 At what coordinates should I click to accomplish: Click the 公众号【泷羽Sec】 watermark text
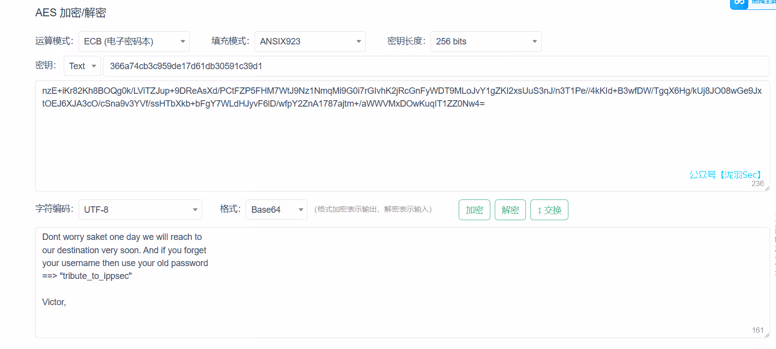pyautogui.click(x=725, y=175)
